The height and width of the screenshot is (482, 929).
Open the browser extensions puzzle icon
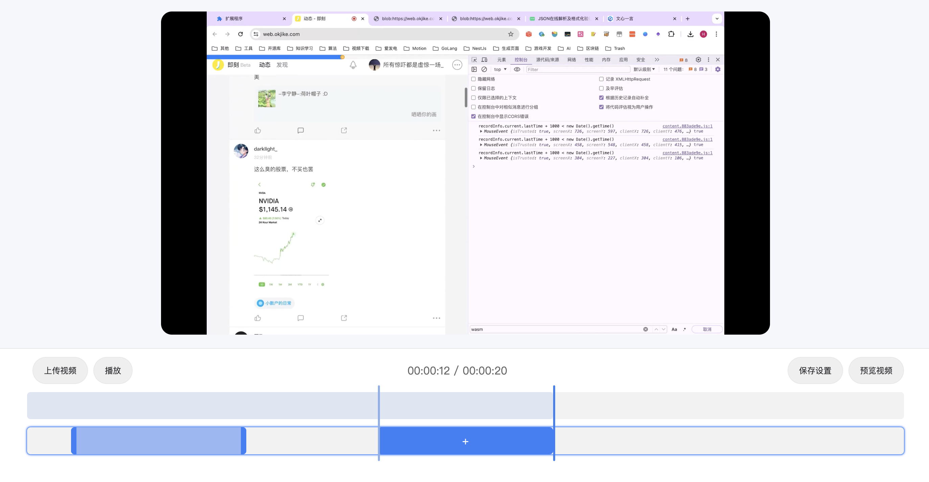pos(671,34)
